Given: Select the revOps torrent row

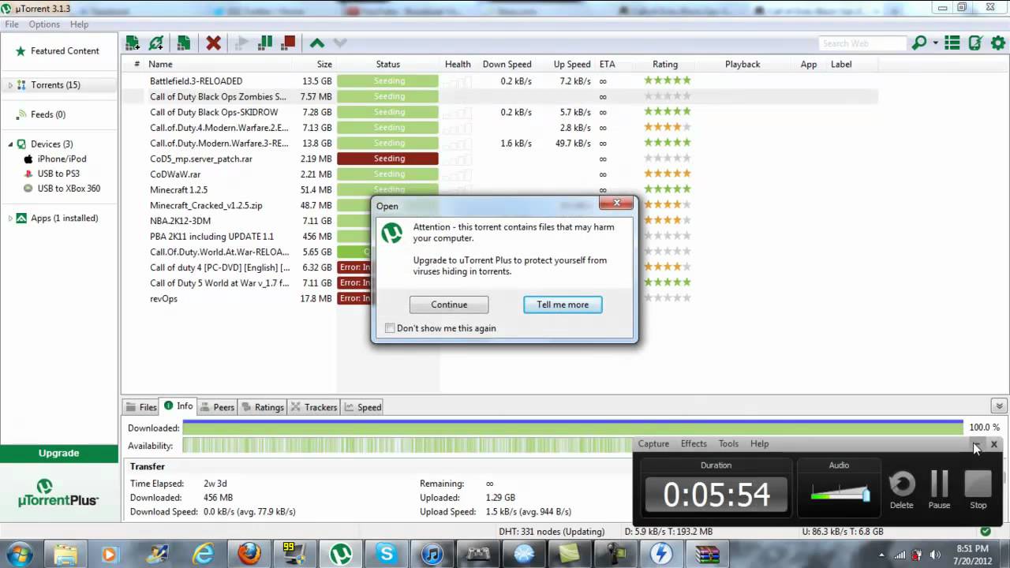Looking at the screenshot, I should coord(499,298).
